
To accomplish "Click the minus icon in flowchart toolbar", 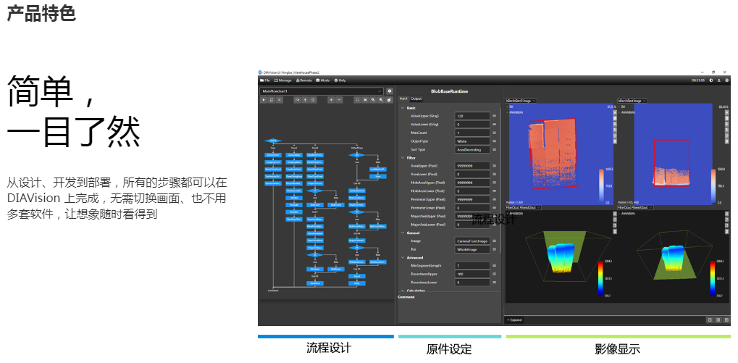I will point(339,100).
